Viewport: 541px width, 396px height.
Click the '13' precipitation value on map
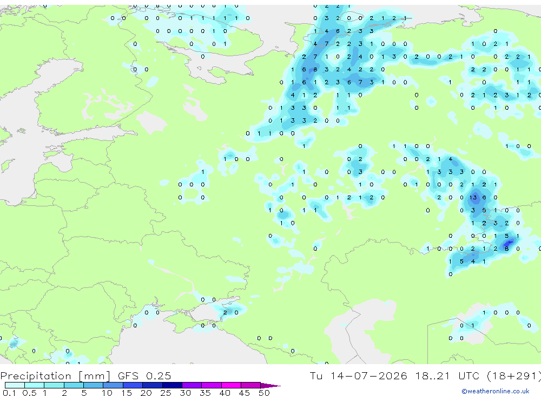(473, 198)
